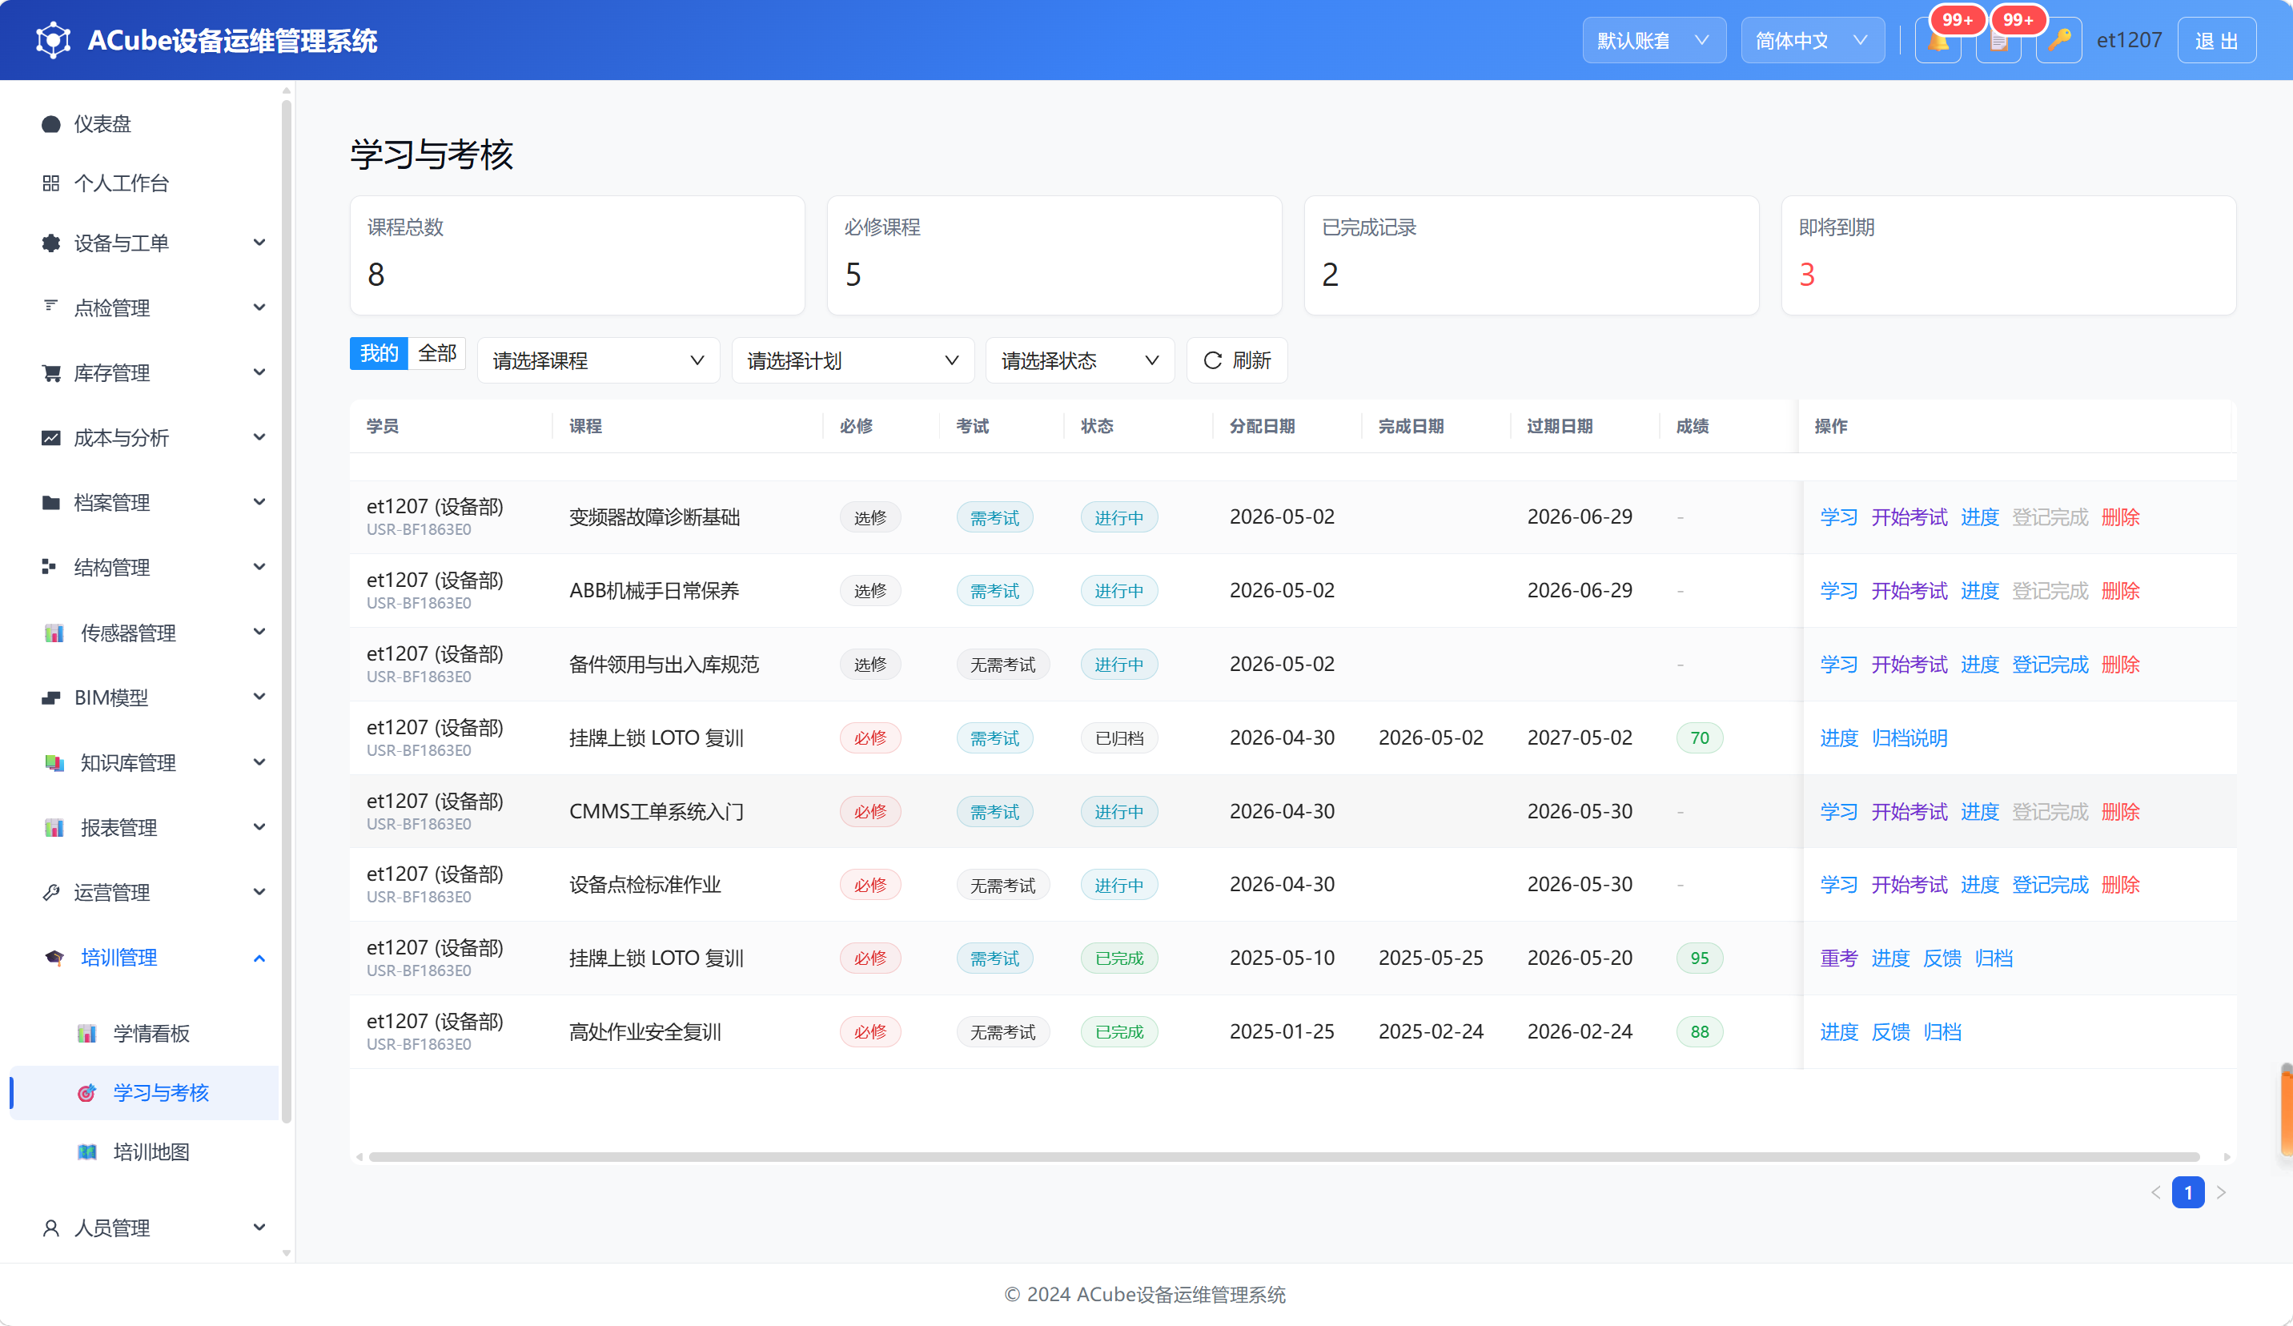The image size is (2293, 1326).
Task: Click the 仪表盘 dashboard icon
Action: (51, 124)
